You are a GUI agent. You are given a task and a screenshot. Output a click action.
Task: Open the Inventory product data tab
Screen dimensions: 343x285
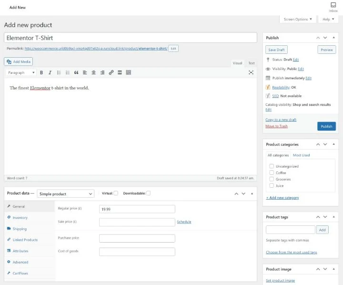tap(20, 218)
